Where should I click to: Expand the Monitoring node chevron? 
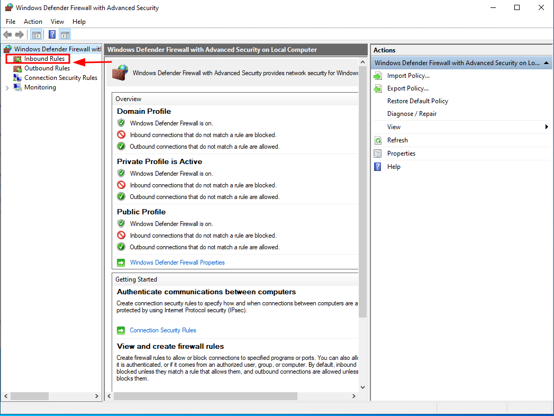point(7,88)
